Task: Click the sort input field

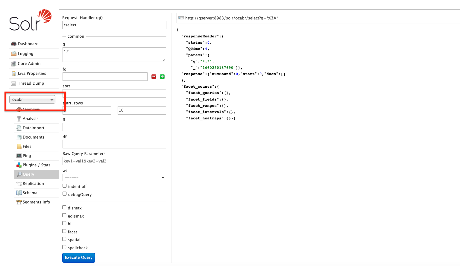Action: (x=114, y=93)
